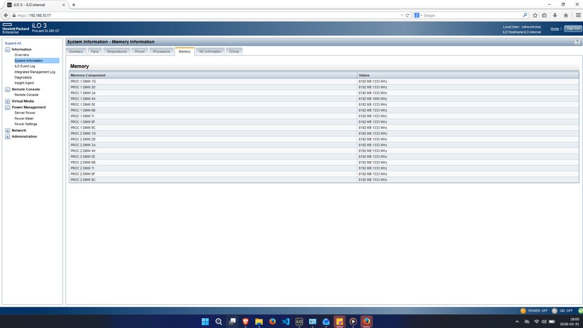The width and height of the screenshot is (583, 328).
Task: Click the Sign Out button
Action: pos(573,29)
